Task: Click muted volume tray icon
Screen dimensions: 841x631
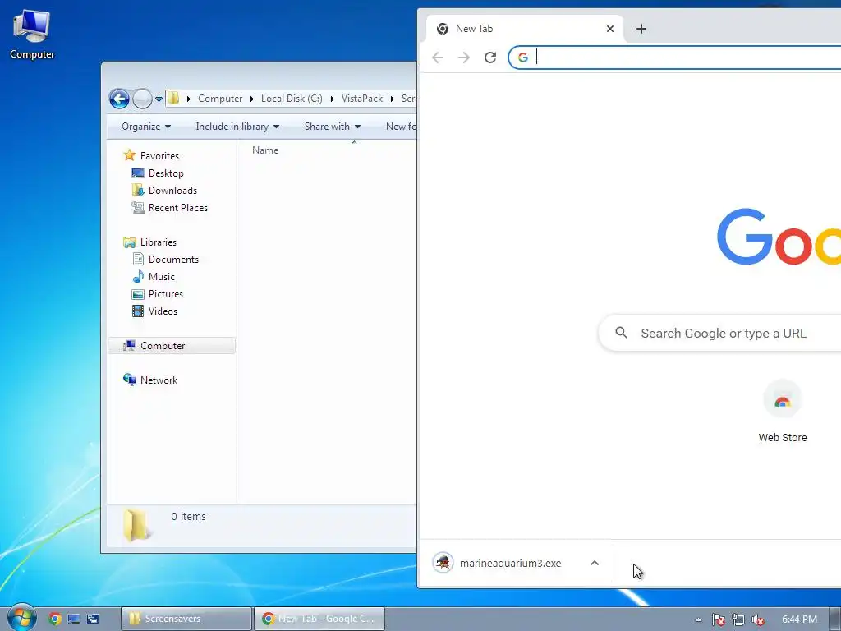Action: tap(758, 619)
